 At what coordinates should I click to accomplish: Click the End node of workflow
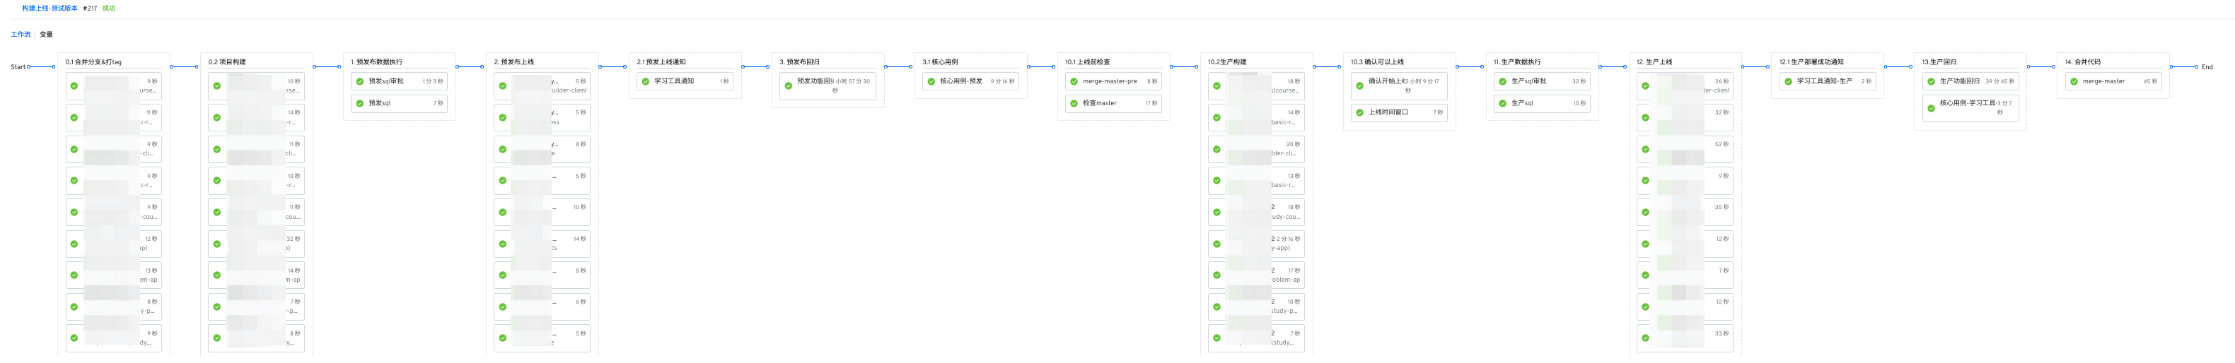coord(2207,66)
